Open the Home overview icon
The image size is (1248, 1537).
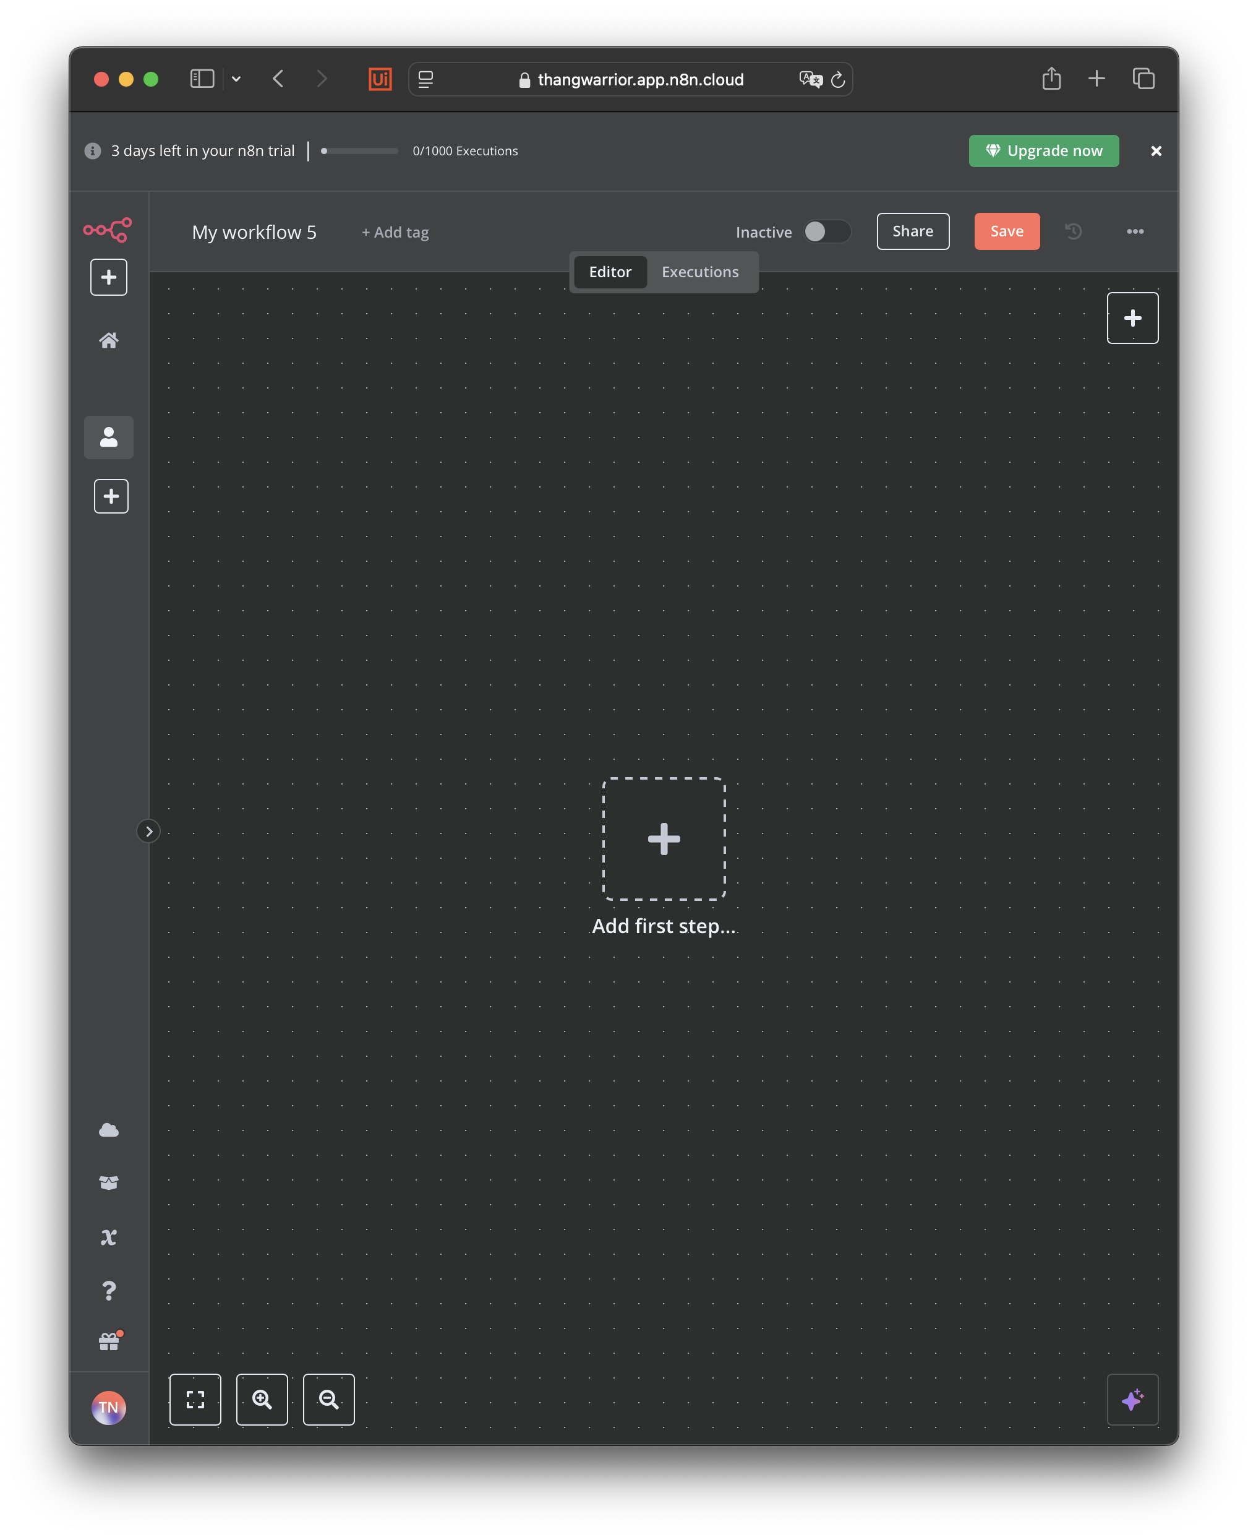coord(109,340)
